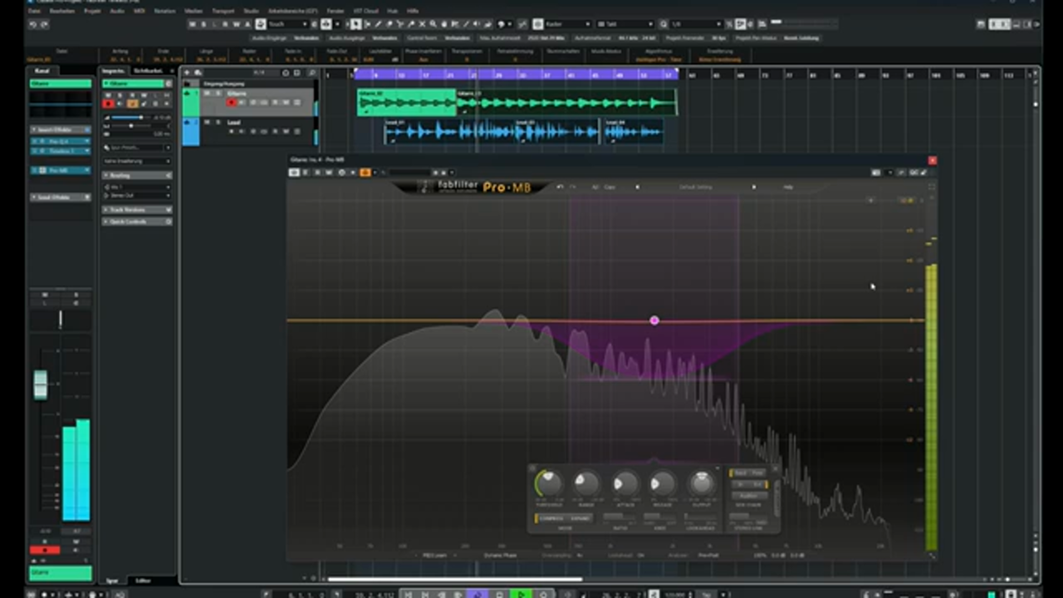Click the channel volume fader handle

tap(40, 384)
